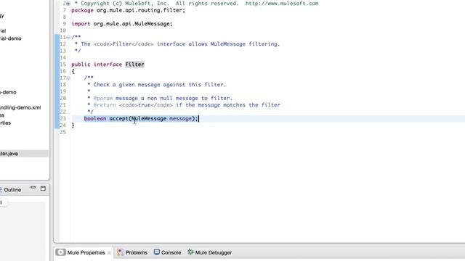This screenshot has width=465, height=261.
Task: Select the 'ndling-demo.xml' file in the tree
Action: [x=20, y=107]
